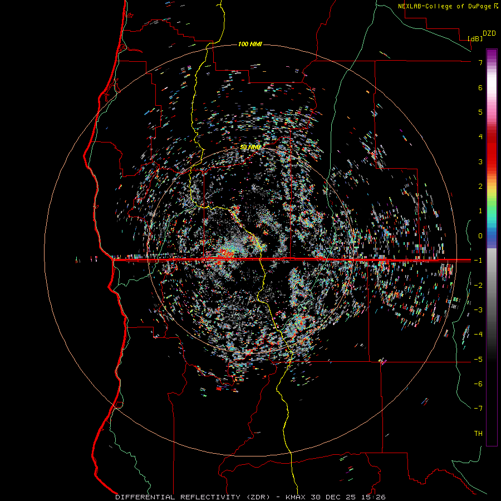This screenshot has width=501, height=501.
Task: Click the 0 value on color scale
Action: click(480, 236)
